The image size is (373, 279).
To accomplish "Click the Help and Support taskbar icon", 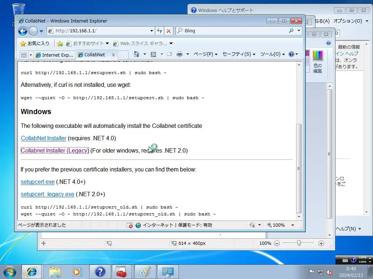I will click(x=100, y=272).
